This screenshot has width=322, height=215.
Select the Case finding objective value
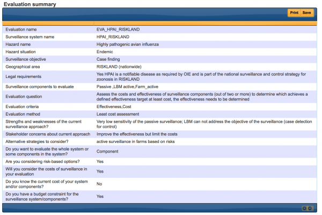108,59
